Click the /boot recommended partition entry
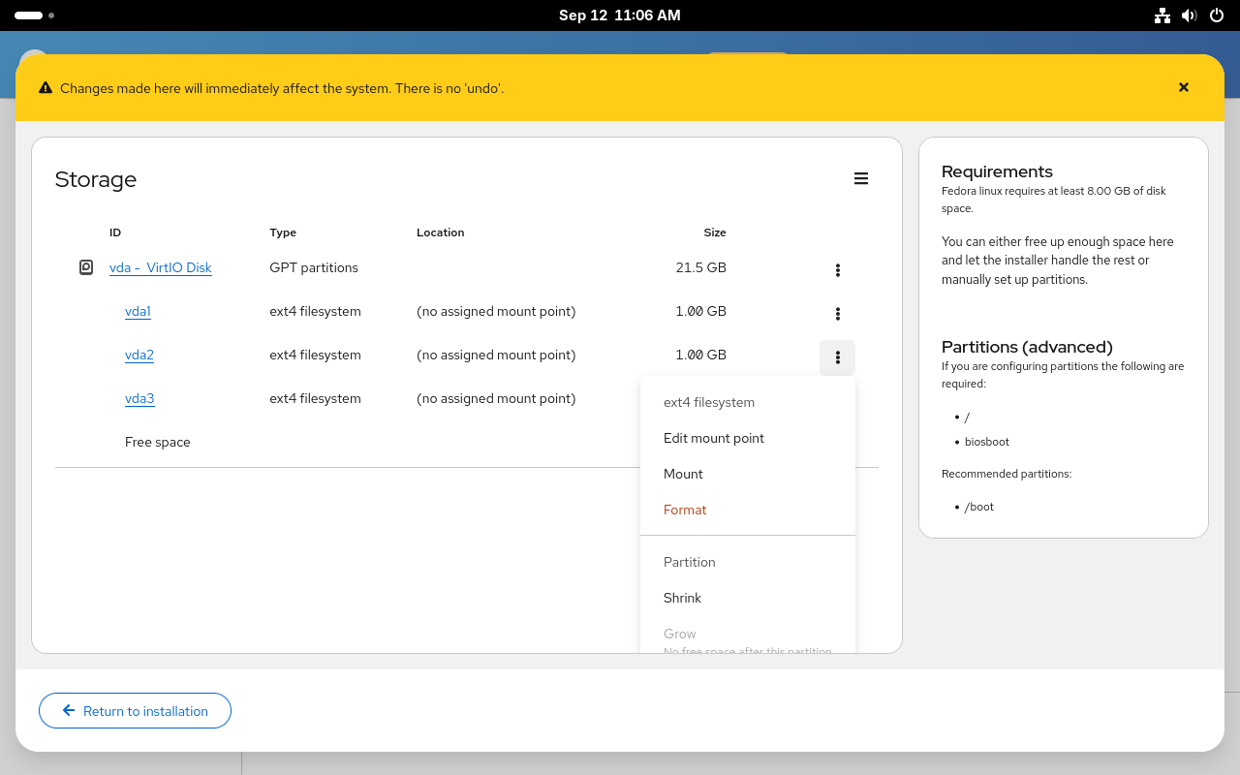Viewport: 1240px width, 775px height. click(x=979, y=507)
